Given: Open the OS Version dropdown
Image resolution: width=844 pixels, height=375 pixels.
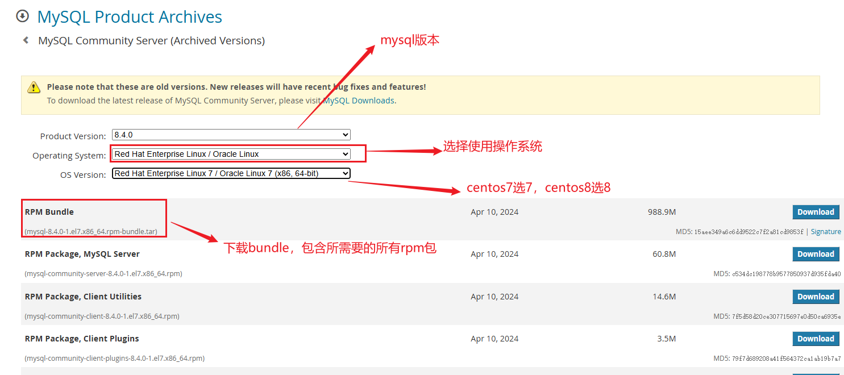Looking at the screenshot, I should [231, 173].
